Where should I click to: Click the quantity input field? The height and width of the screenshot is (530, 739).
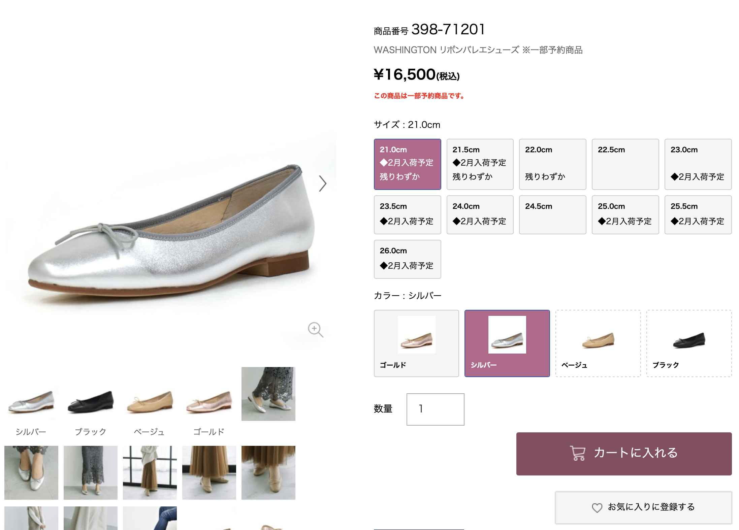pyautogui.click(x=435, y=409)
